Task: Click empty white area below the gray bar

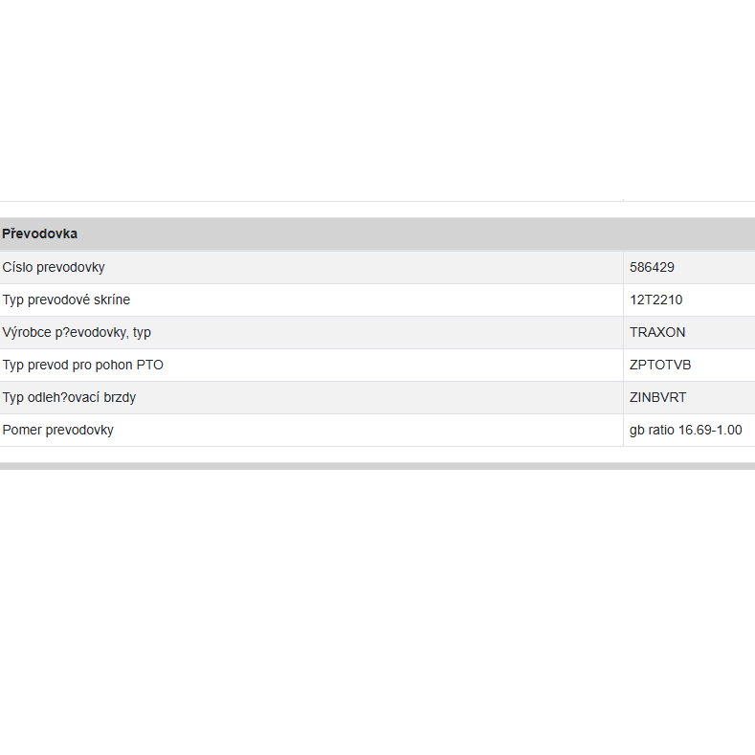Action: [x=377, y=612]
